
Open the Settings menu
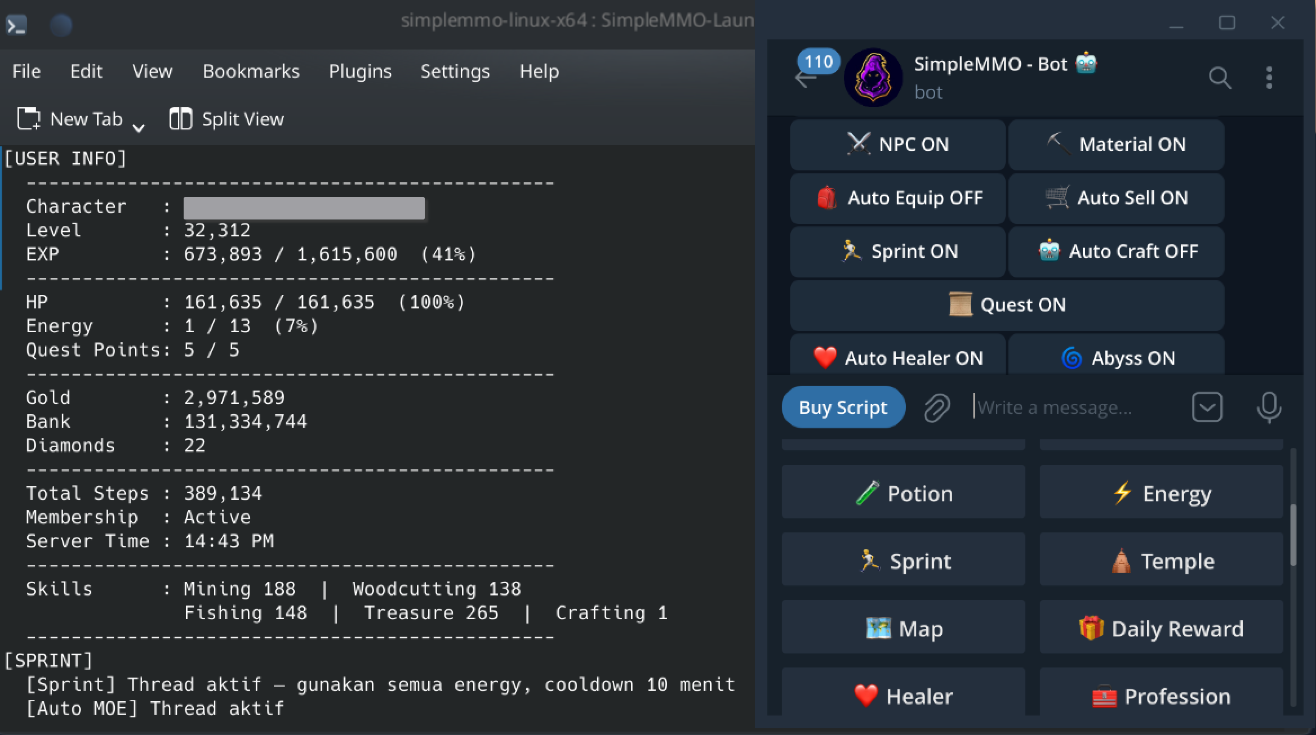pyautogui.click(x=455, y=71)
